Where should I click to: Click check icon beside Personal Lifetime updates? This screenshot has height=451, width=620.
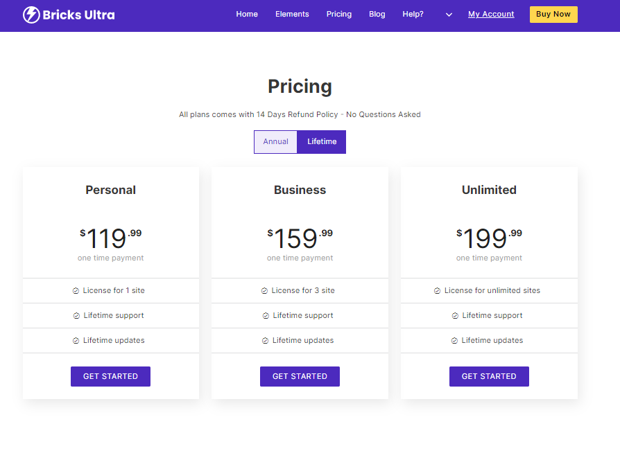click(76, 341)
